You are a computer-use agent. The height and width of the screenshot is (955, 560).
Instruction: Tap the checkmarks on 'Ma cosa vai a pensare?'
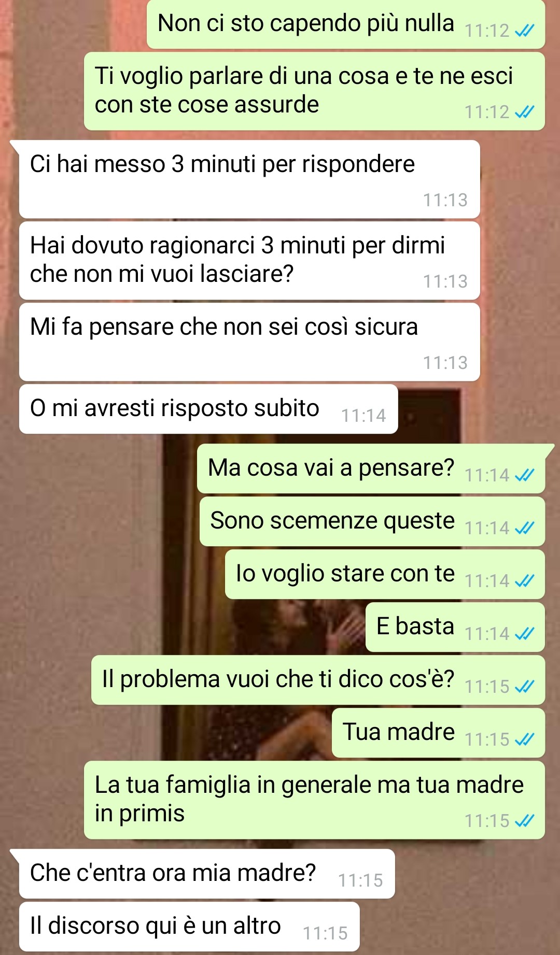click(x=524, y=475)
